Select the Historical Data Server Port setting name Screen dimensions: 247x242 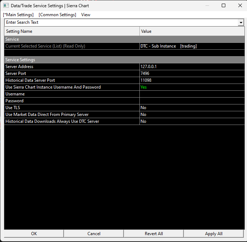click(x=30, y=80)
